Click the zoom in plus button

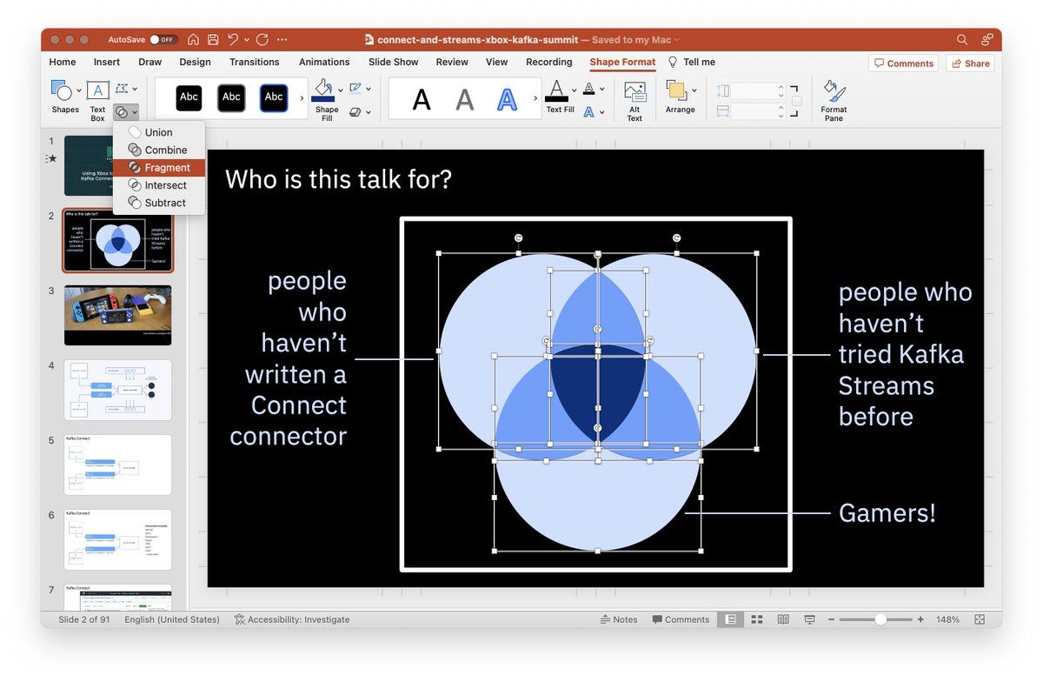920,619
